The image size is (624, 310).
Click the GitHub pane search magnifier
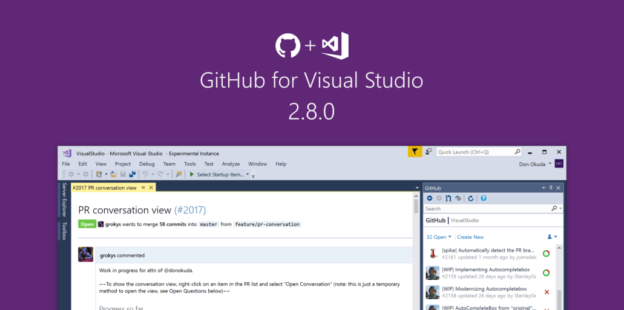click(554, 208)
